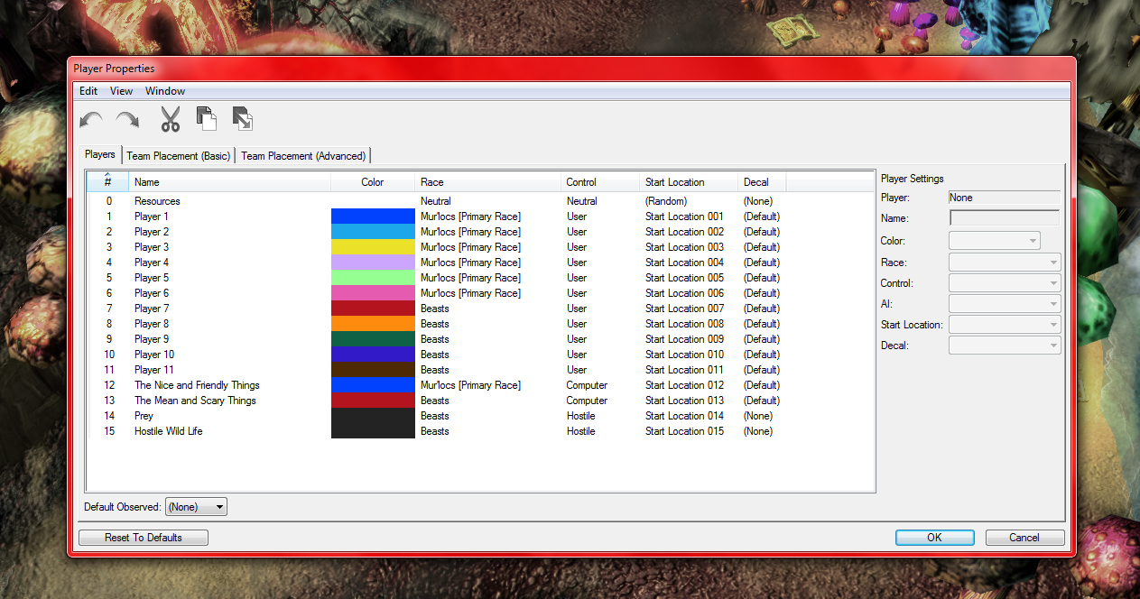Click the Cancel button
This screenshot has height=599, width=1140.
coord(1024,538)
